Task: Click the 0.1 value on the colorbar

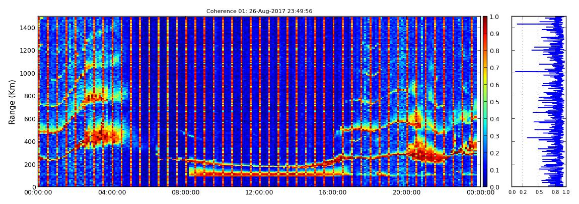Action: 494,170
